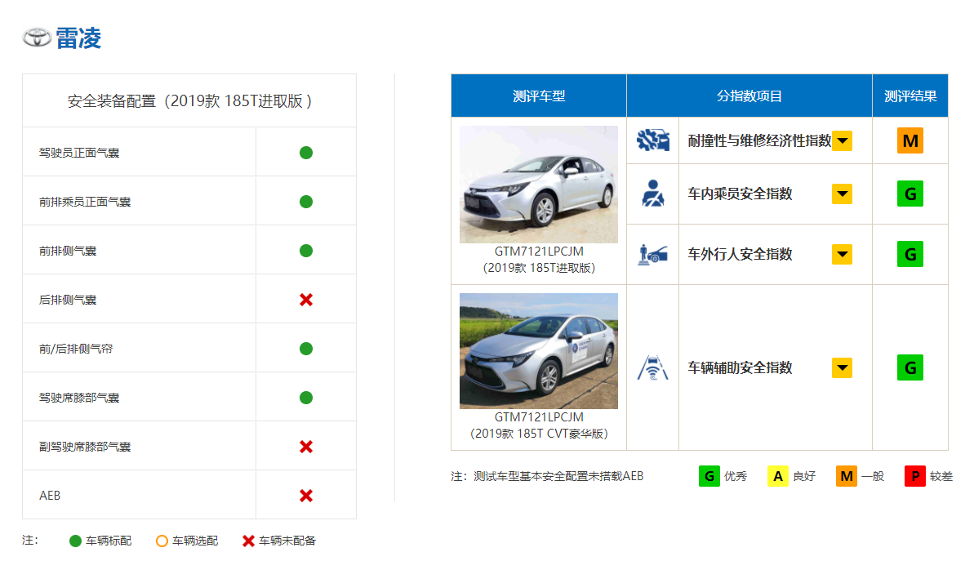Click the Toyota logo beside 雷凌
The width and height of the screenshot is (974, 561).
[x=37, y=38]
